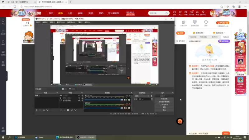Remove the selected source with the minus icon
Screen dimensions: 249x140
(64, 110)
